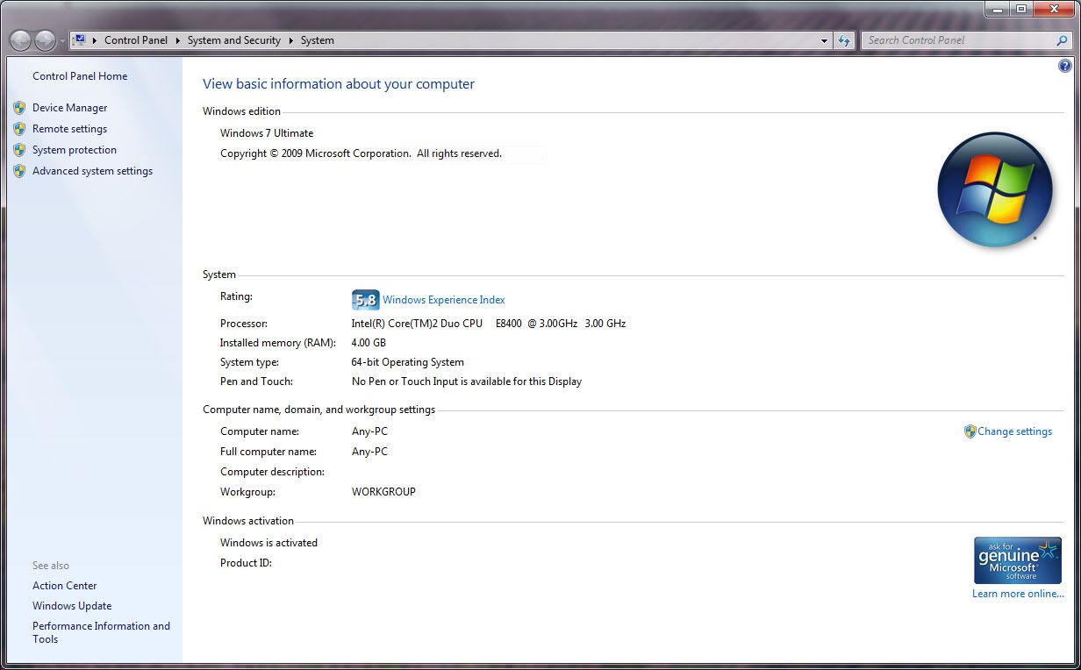Click the processor value Intel(R) Core(TM)2 Duo
The image size is (1081, 670).
tap(489, 324)
